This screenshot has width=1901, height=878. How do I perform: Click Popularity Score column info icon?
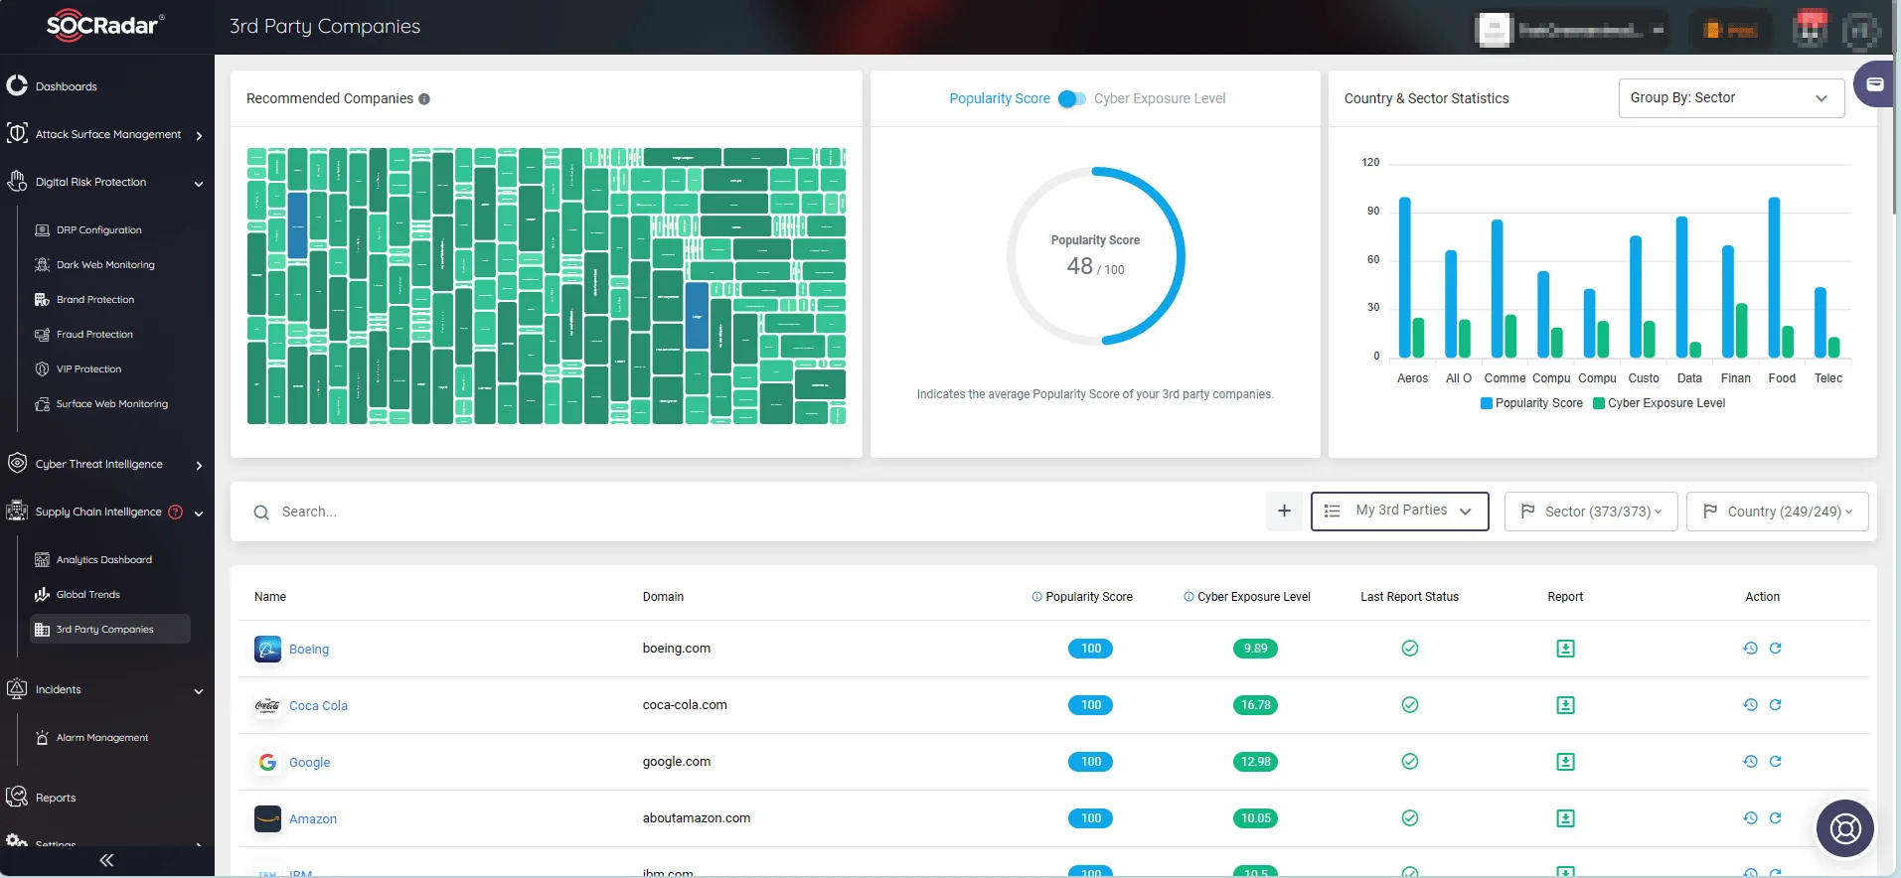coord(1036,597)
